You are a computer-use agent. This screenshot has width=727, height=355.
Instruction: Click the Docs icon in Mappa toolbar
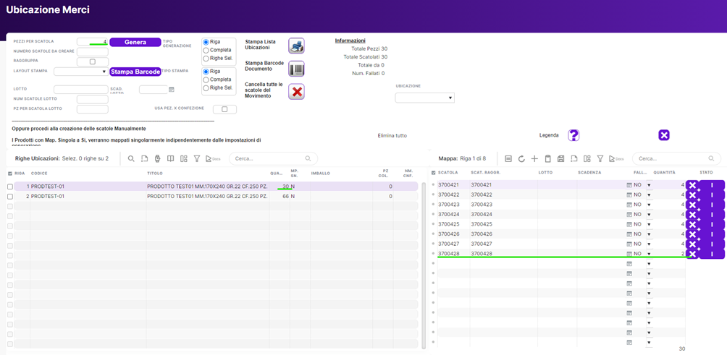[x=615, y=159]
